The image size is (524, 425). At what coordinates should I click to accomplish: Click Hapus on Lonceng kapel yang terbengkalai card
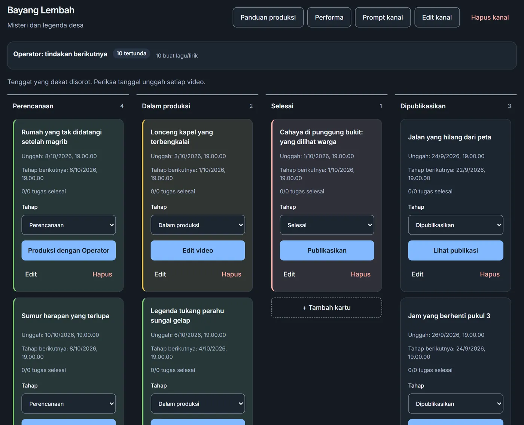click(231, 274)
